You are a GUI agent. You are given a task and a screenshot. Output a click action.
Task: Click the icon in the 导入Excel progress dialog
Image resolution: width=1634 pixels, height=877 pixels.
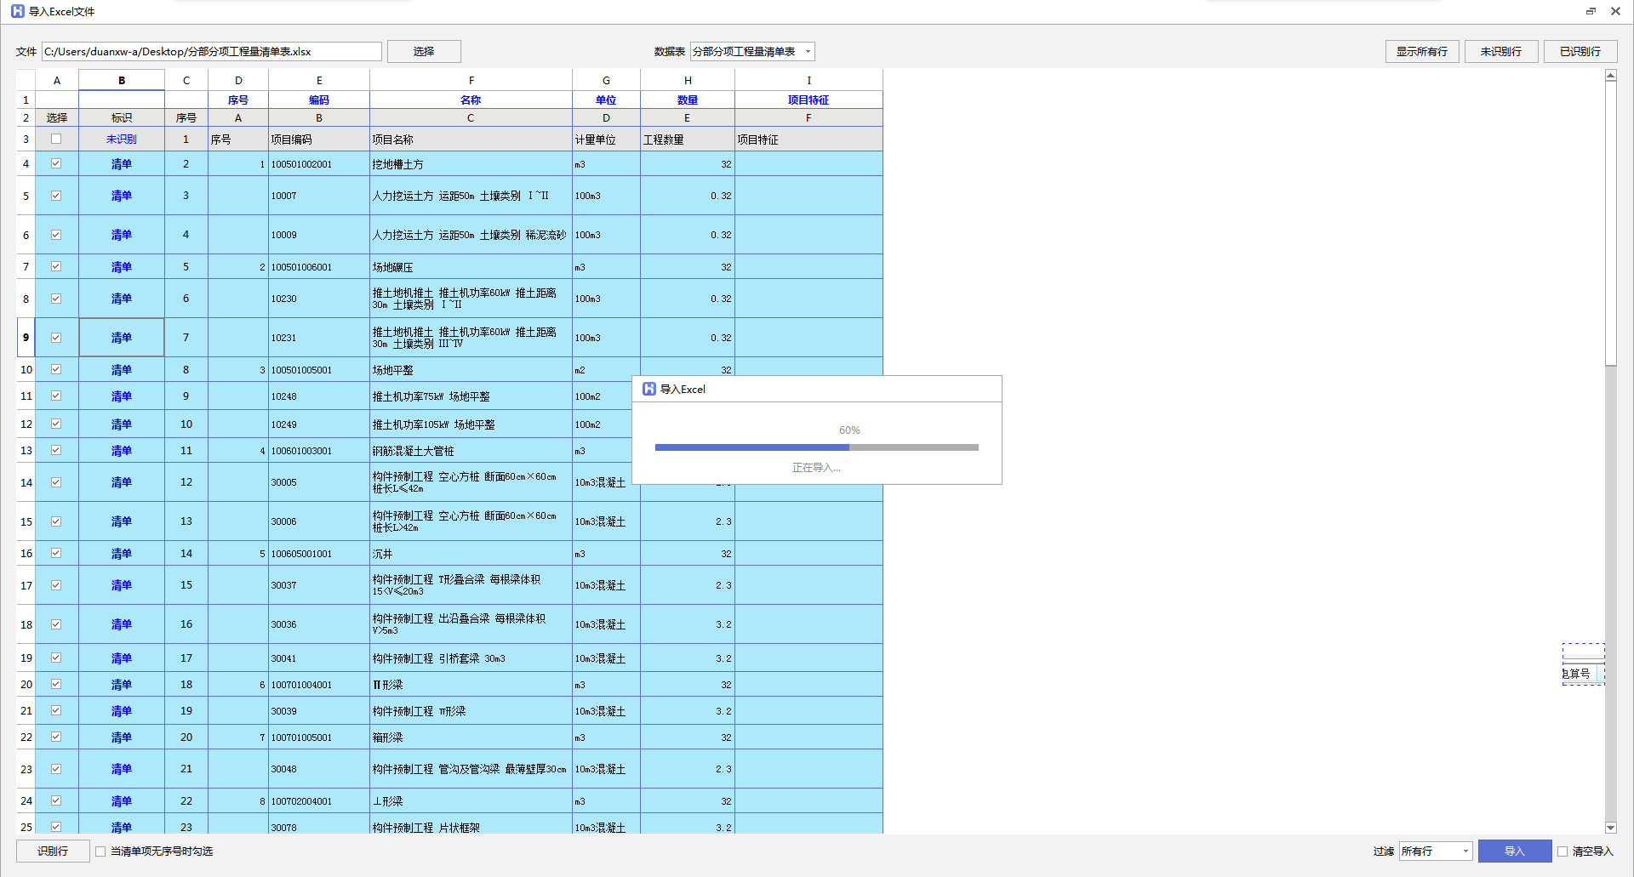point(648,389)
